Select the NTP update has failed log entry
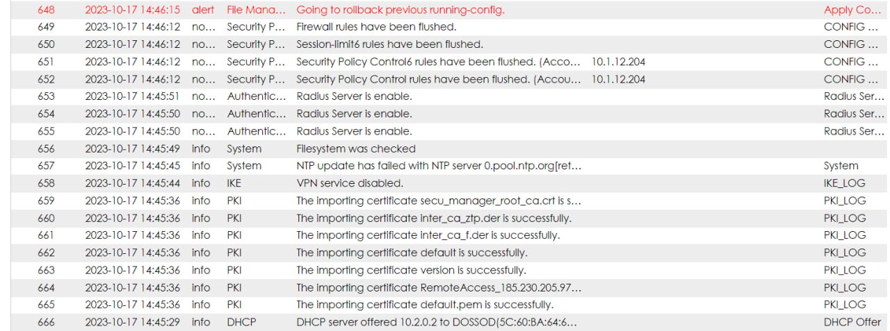 click(438, 166)
